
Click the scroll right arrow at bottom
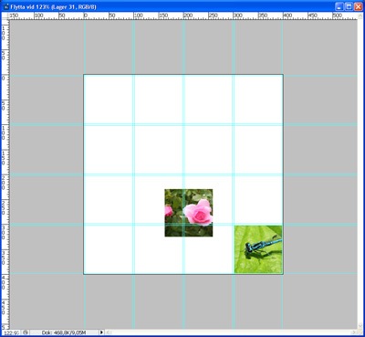(352, 332)
